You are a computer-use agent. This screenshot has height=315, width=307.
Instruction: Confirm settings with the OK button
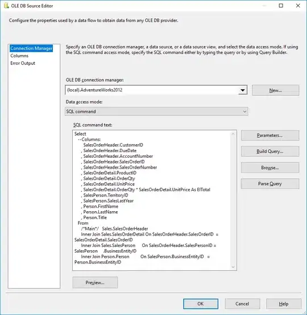click(x=201, y=304)
